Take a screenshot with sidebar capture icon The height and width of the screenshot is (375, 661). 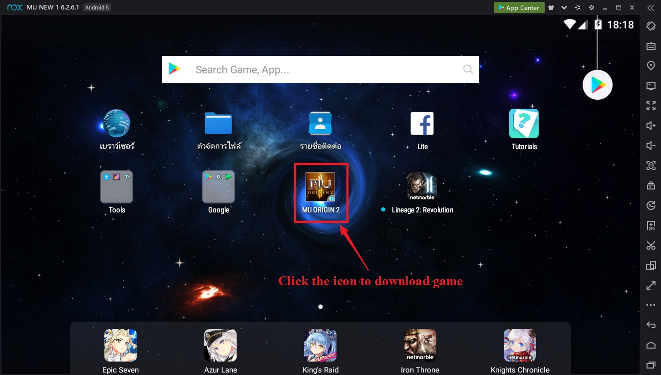click(651, 166)
